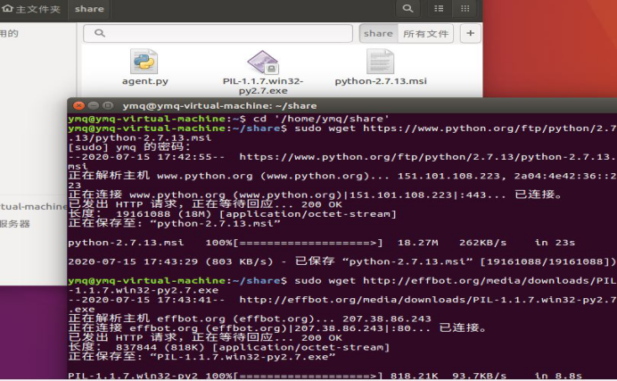The image size is (617, 381).
Task: Click the 19161088 (18M) length line in terminal
Action: (x=232, y=214)
